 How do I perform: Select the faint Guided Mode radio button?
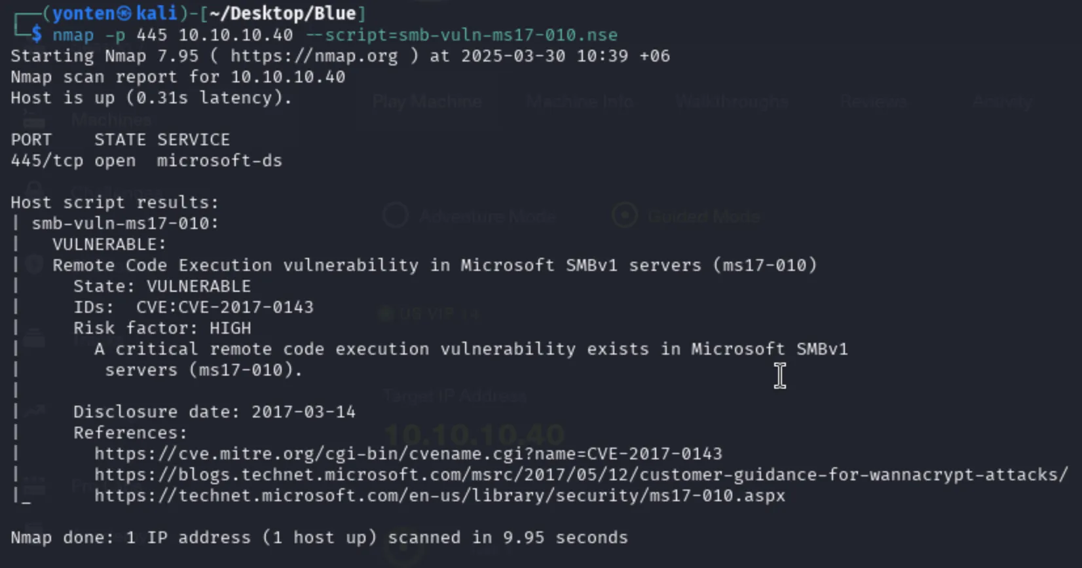(x=625, y=215)
